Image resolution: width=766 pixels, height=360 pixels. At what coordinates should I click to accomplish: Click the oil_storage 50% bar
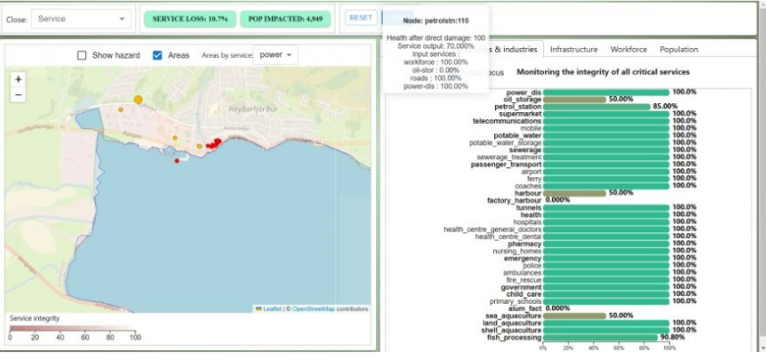pyautogui.click(x=575, y=99)
